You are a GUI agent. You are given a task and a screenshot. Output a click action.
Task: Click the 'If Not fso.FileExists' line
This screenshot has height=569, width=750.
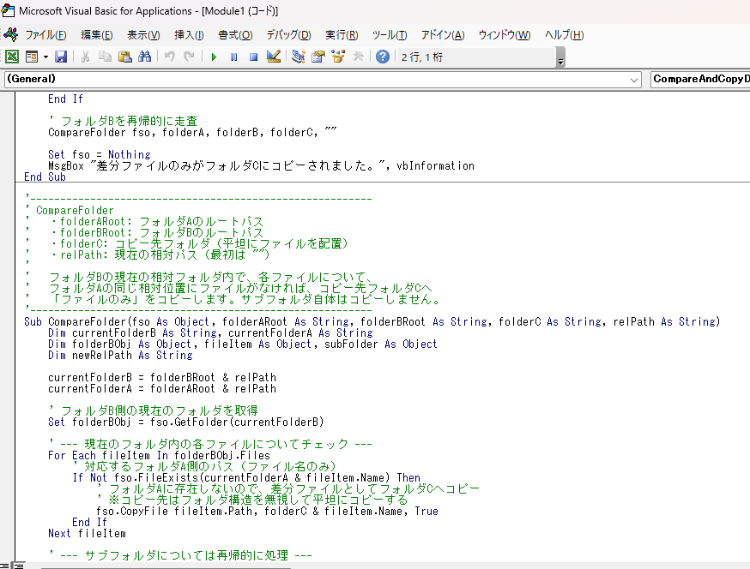pos(246,478)
